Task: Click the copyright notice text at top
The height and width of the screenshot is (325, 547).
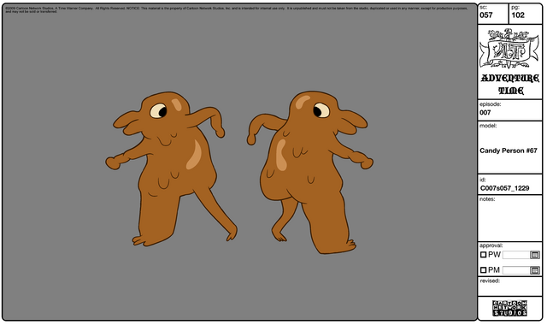Action: (236, 9)
